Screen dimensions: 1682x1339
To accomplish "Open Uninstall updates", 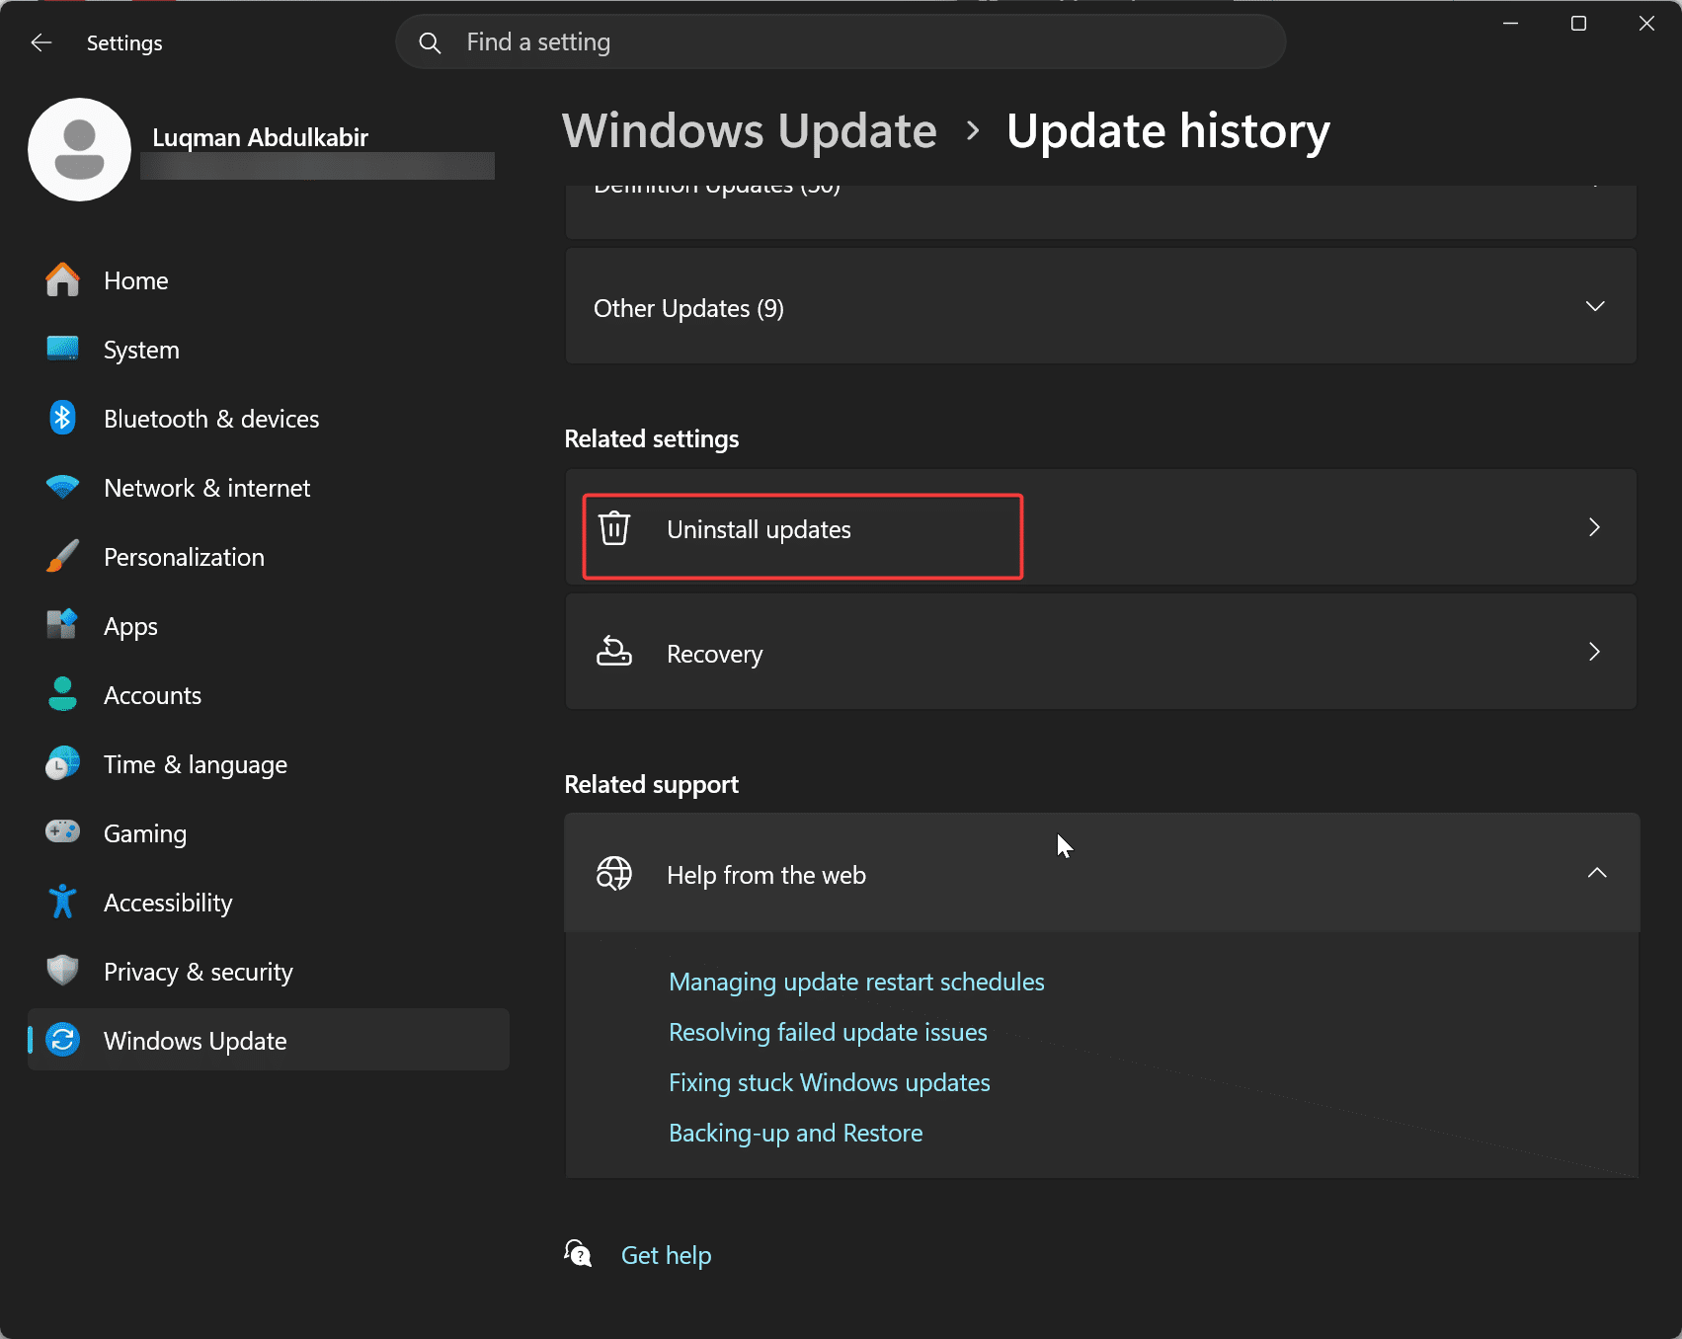I will (1100, 527).
